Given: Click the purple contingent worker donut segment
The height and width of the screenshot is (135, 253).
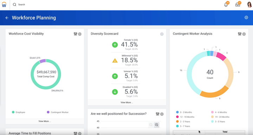Looking at the screenshot, I should [x=43, y=61].
